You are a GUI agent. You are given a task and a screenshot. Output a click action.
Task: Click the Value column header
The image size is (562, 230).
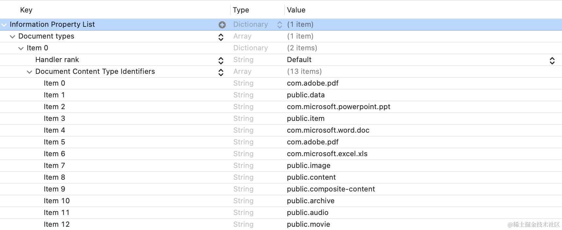[296, 10]
